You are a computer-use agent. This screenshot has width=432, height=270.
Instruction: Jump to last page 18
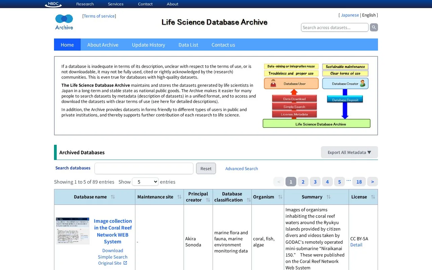[x=359, y=182]
